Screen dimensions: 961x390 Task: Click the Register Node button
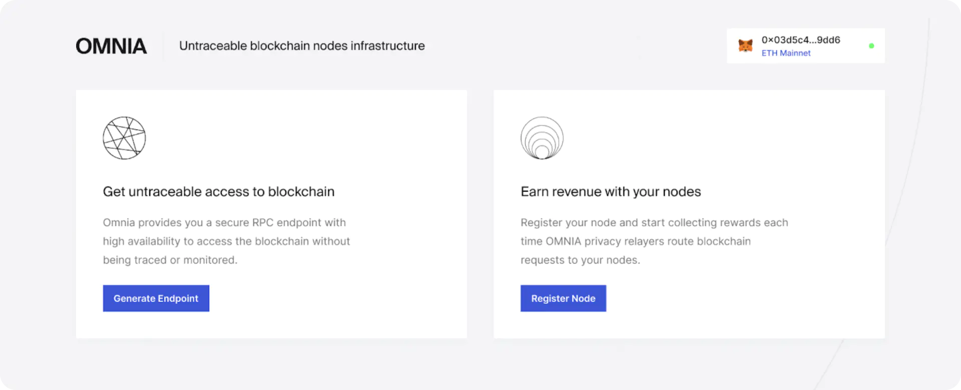pyautogui.click(x=563, y=298)
